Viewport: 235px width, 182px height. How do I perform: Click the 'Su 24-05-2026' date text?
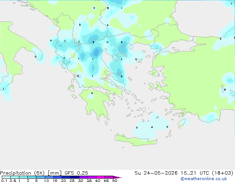(156, 173)
